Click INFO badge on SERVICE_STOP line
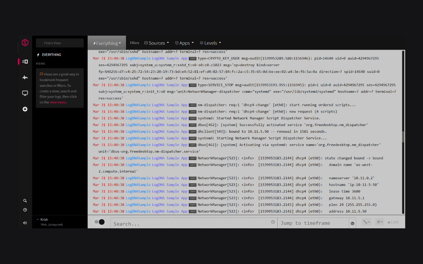This screenshot has width=423, height=264. pos(193,85)
